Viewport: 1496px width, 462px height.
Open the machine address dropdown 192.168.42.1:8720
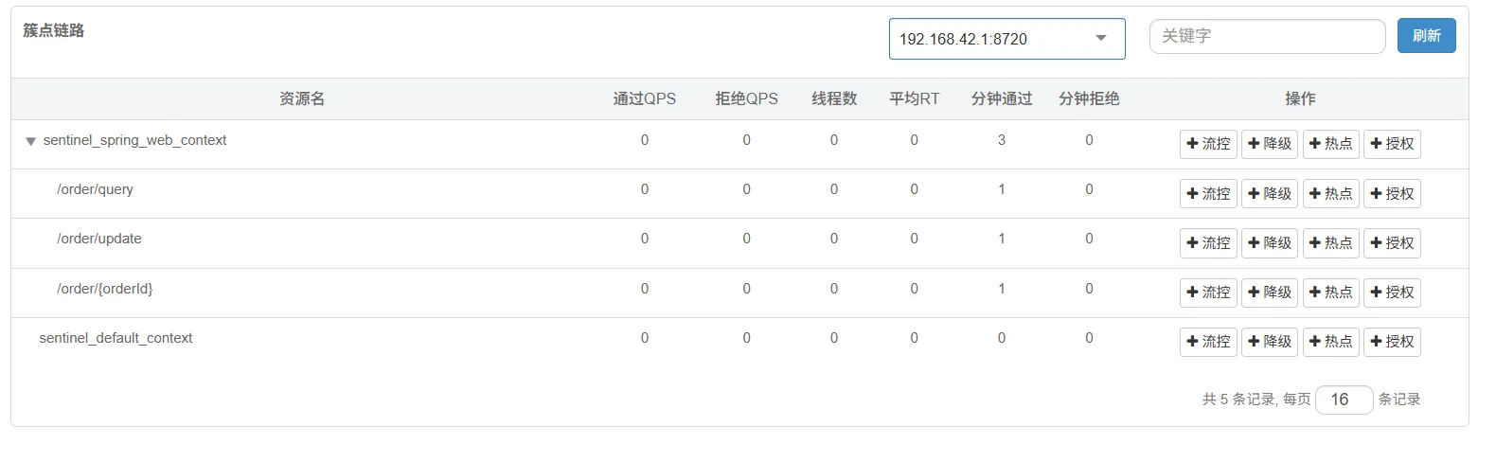pos(1006,39)
